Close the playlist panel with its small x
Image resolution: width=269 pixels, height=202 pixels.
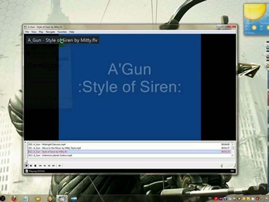coord(25,143)
